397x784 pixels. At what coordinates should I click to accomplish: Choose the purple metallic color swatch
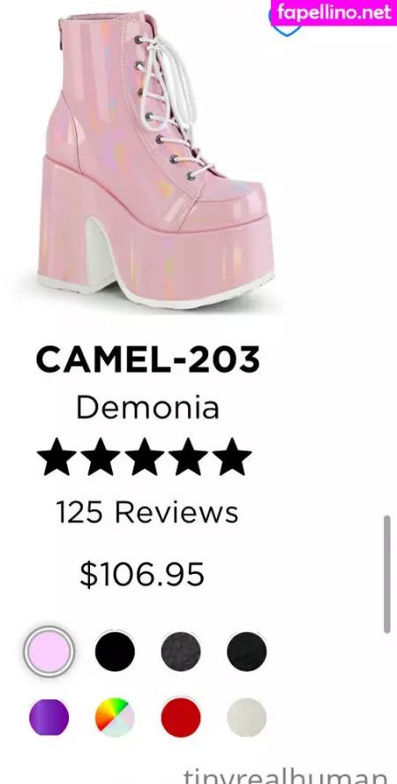click(49, 718)
